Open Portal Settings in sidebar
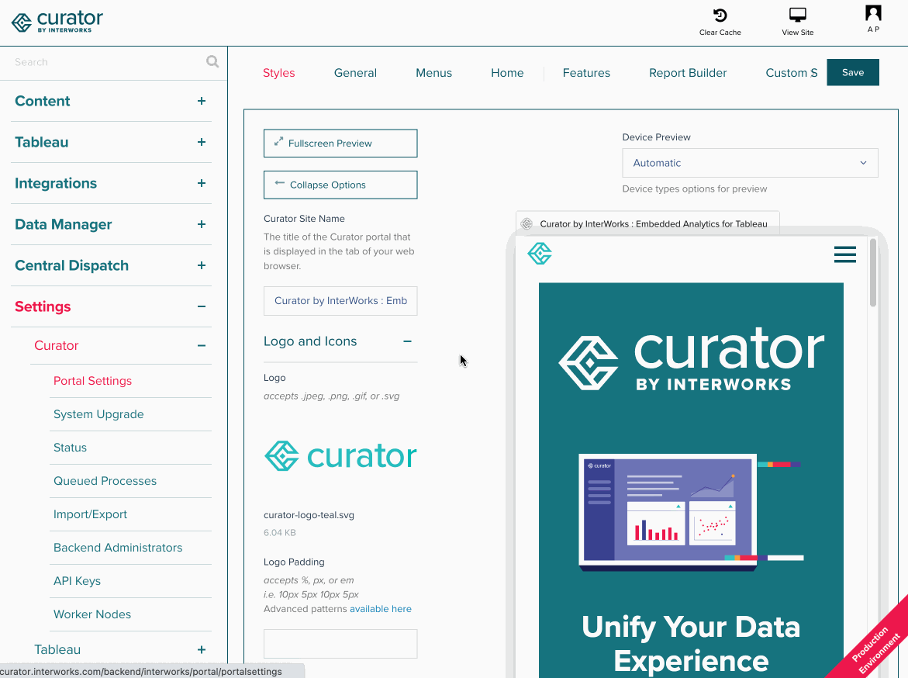 point(92,381)
